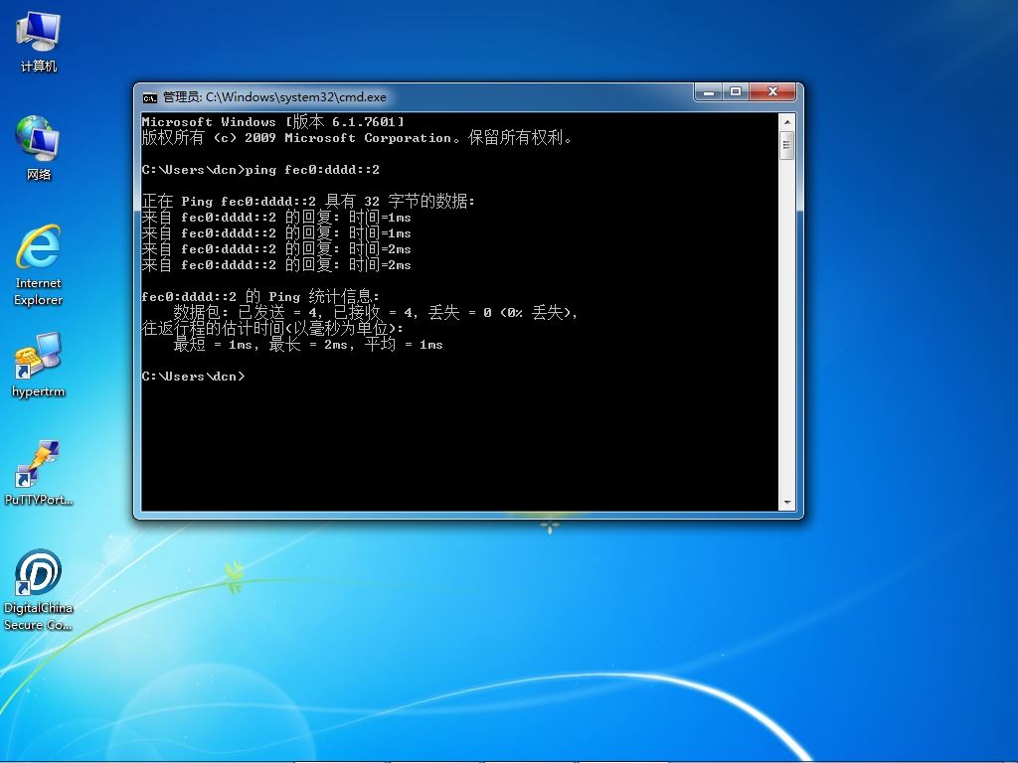Viewport: 1018px width, 763px height.
Task: Select the hypertrm shortcut icon
Action: [39, 365]
